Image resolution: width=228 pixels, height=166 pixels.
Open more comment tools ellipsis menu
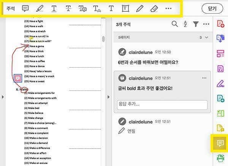pyautogui.click(x=168, y=8)
